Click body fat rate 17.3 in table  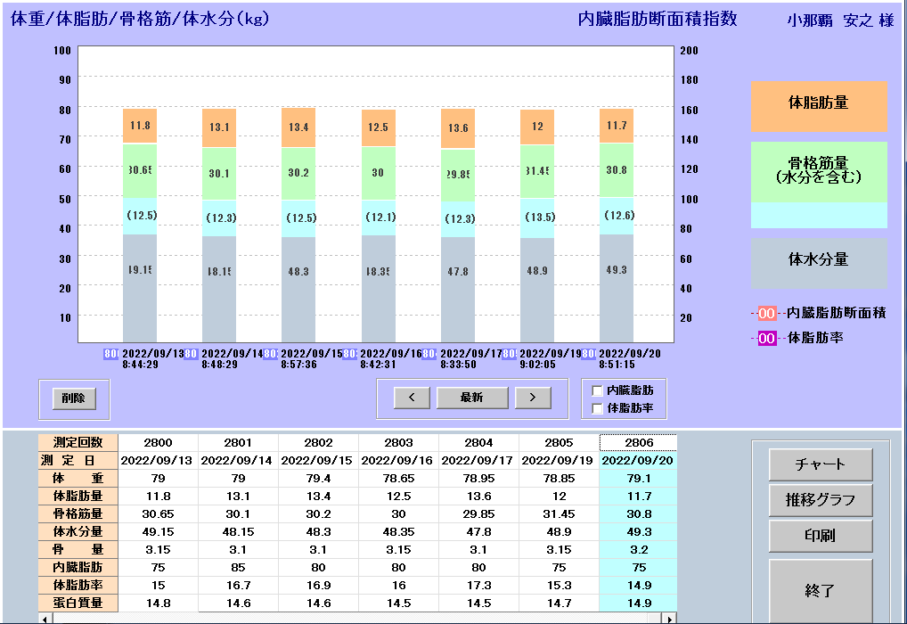(x=479, y=585)
